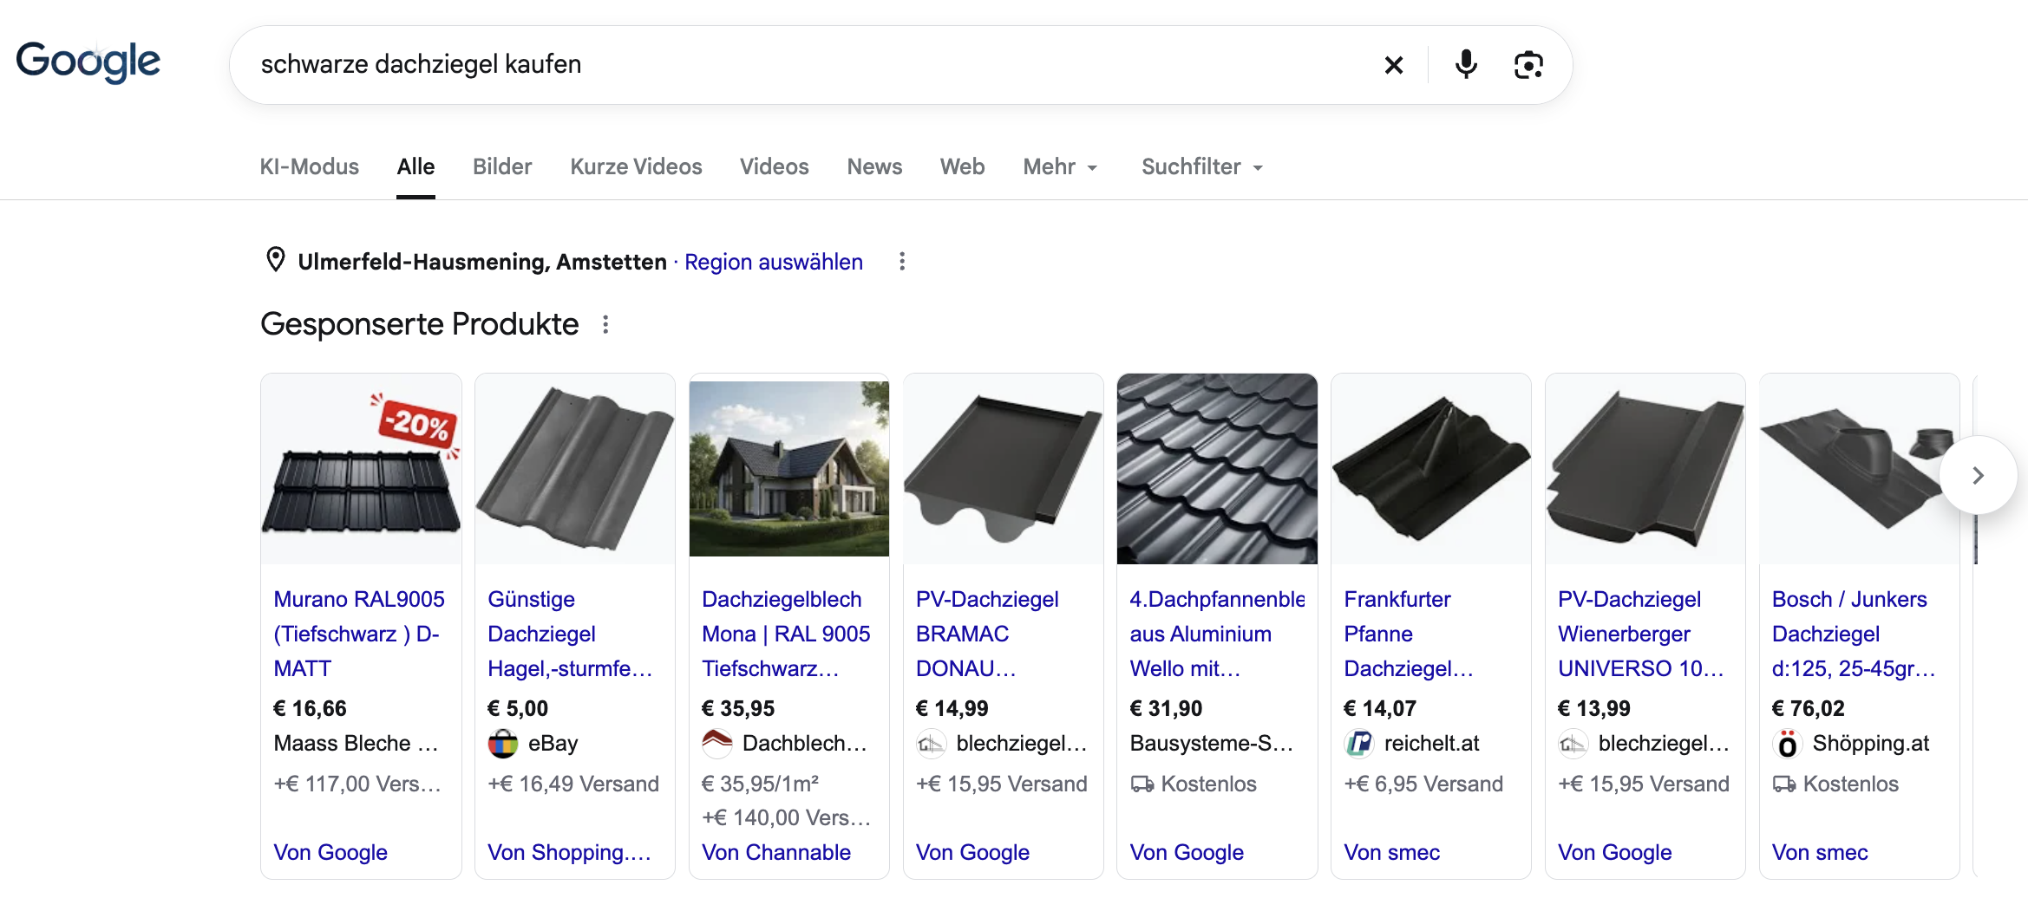The height and width of the screenshot is (898, 2028).
Task: Click the -20% discount badge on Murano
Action: (x=417, y=423)
